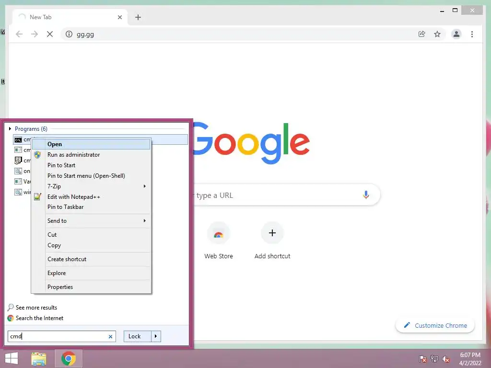The width and height of the screenshot is (491, 368).
Task: Open the Web Store shortcut
Action: pos(219,241)
